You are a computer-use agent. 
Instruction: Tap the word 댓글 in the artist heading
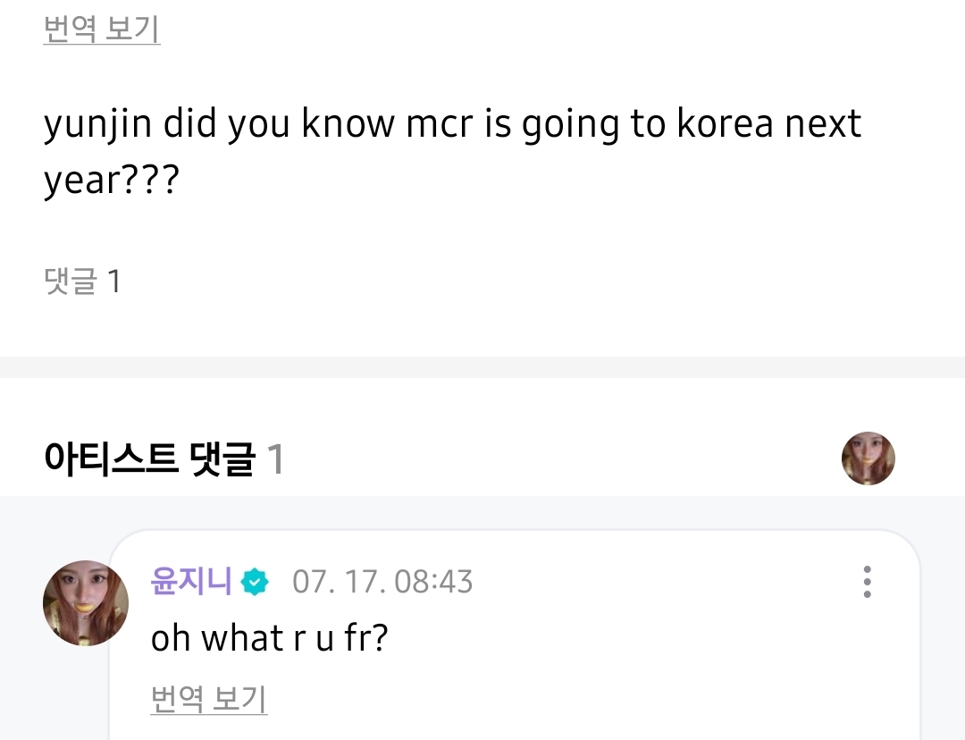(x=222, y=460)
